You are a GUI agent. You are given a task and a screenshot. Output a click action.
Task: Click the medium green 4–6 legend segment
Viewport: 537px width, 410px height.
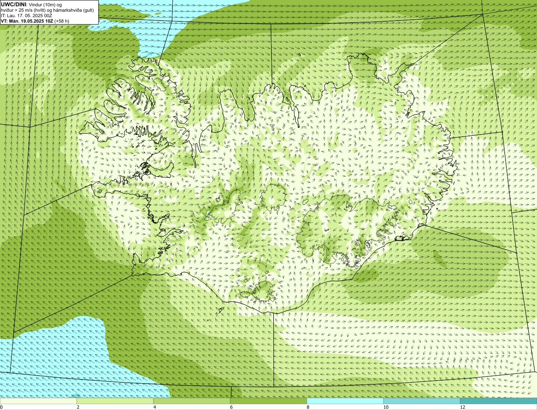pos(192,401)
